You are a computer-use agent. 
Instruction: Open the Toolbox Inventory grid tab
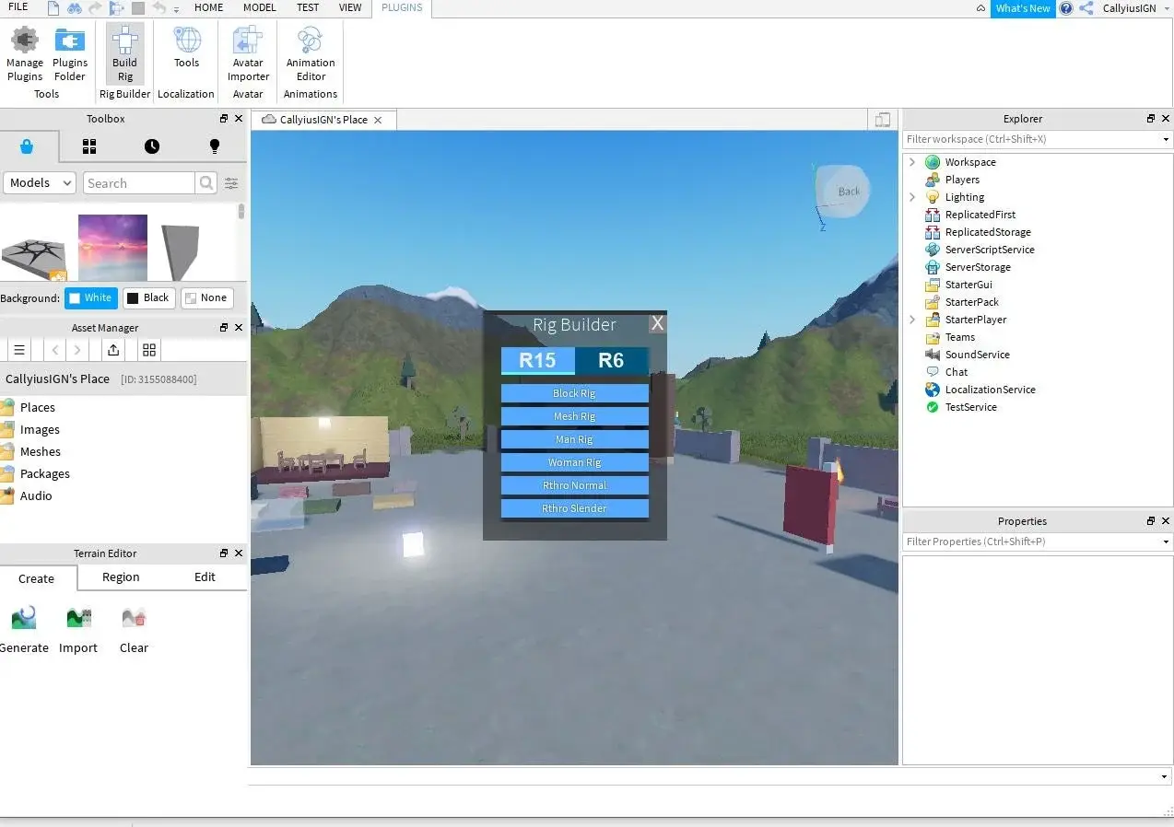(x=89, y=146)
